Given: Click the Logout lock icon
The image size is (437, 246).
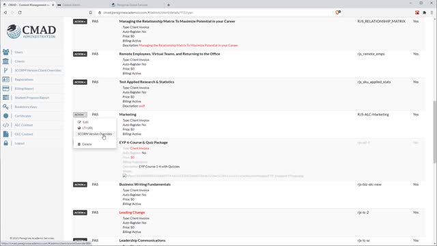Looking at the screenshot, I should (x=5, y=143).
